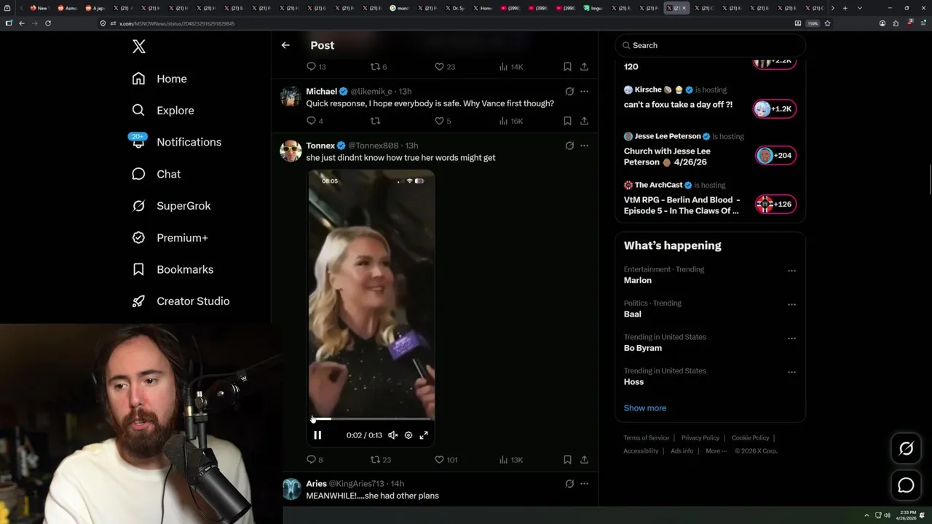View analytics on Michael's post (16K)
The image size is (932, 524).
(x=510, y=121)
